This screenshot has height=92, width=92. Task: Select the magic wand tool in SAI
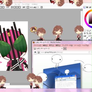[90, 31]
